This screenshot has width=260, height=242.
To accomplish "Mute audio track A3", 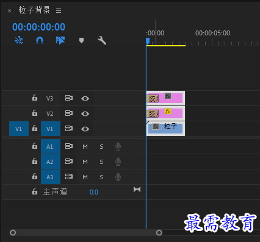I will coord(85,177).
